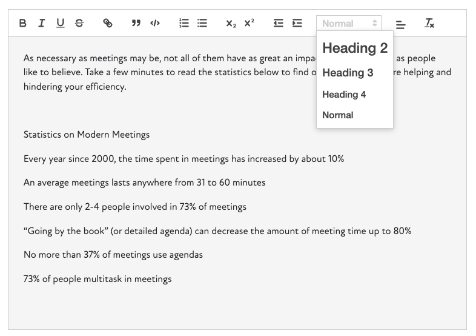Image resolution: width=476 pixels, height=336 pixels.
Task: Select Heading 4 style option
Action: click(x=344, y=95)
